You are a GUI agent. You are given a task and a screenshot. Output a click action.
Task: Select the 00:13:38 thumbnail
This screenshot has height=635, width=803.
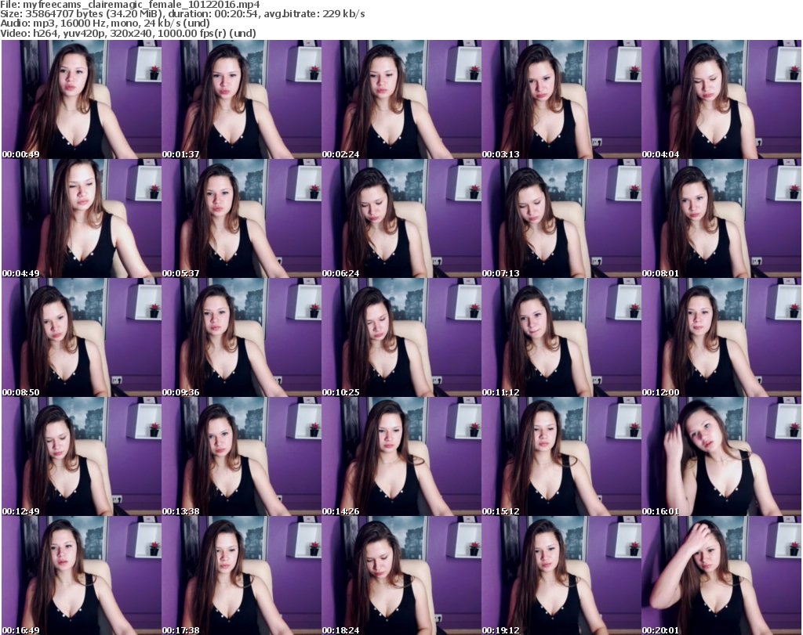tap(241, 456)
